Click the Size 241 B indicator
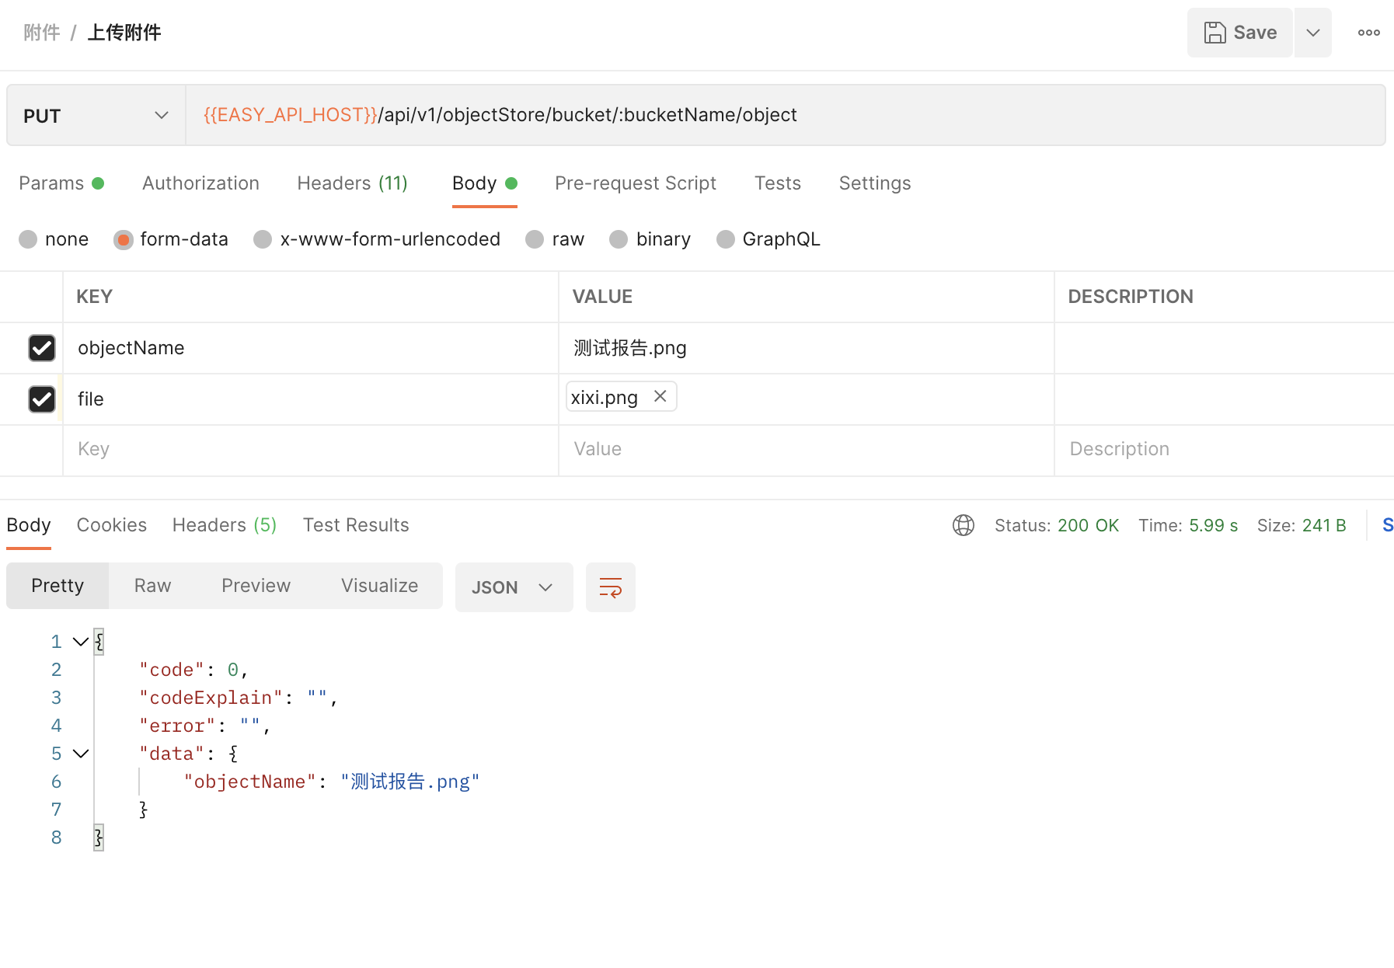Viewport: 1394px width, 968px height. point(1302,525)
